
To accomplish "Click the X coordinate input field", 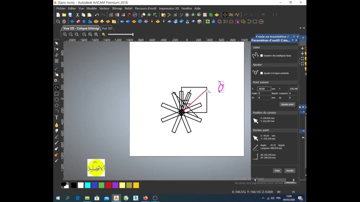I will (265, 89).
